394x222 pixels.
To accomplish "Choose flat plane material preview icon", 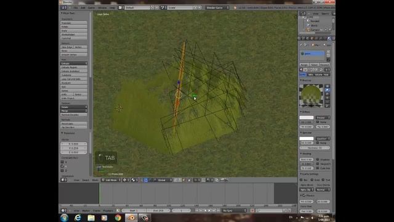I will (x=327, y=86).
